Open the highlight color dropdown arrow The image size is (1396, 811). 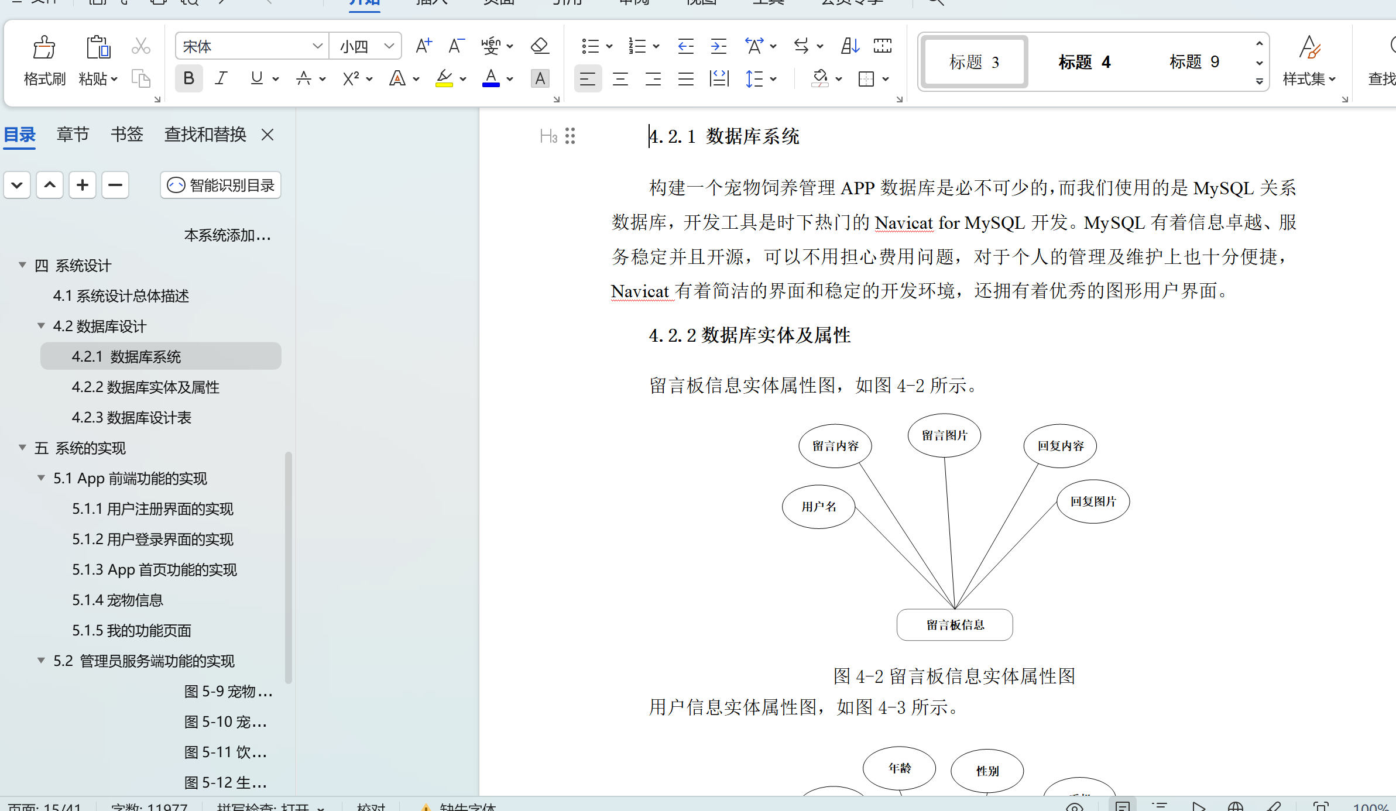(x=463, y=78)
